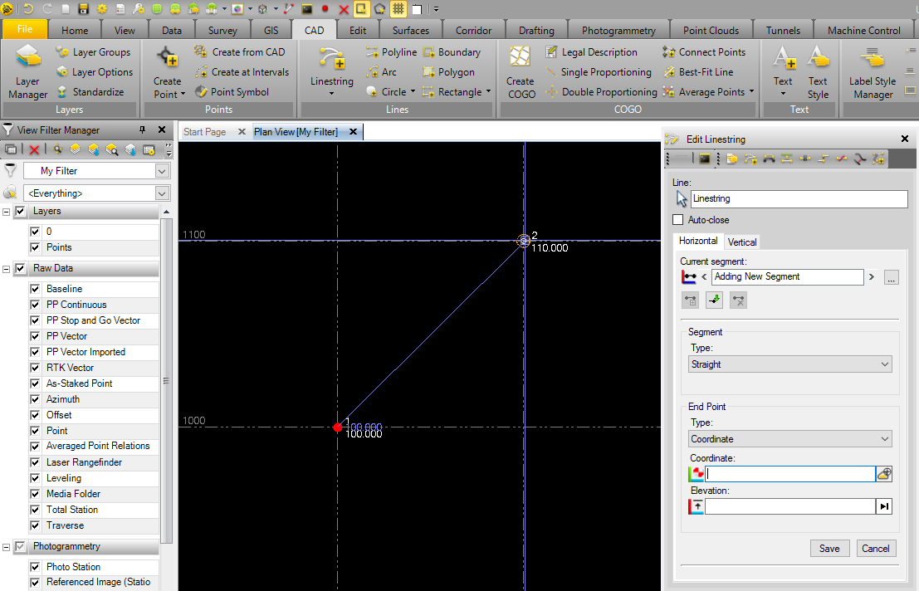Pick coordinate from map icon button
This screenshot has height=591, width=919.
click(x=884, y=474)
